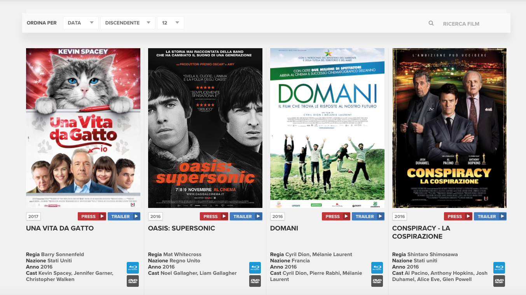The image size is (526, 295).
Task: Click the 2016 year tag under Conspiracy poster
Action: pyautogui.click(x=400, y=216)
